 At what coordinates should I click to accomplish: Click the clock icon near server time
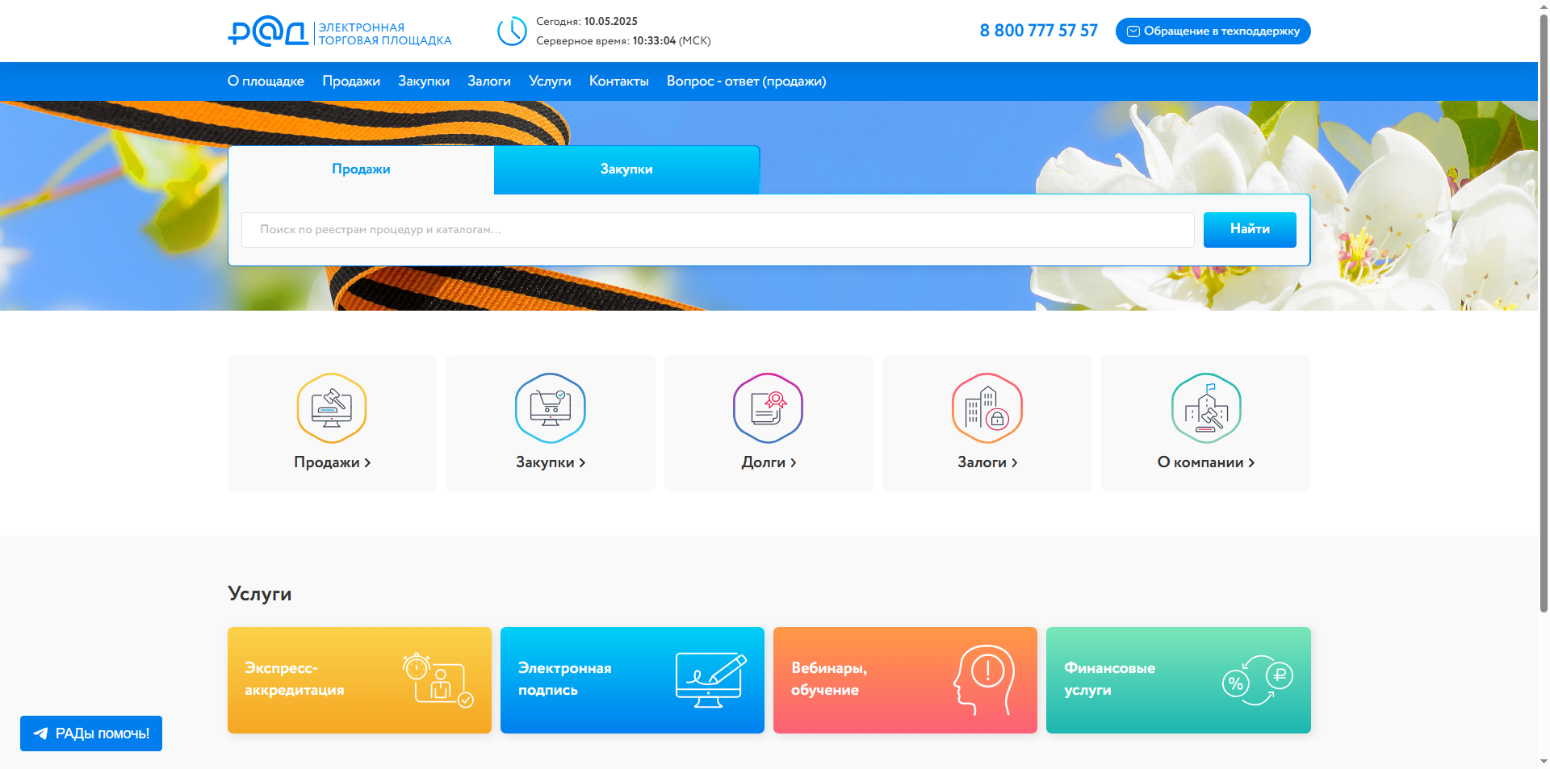(512, 31)
